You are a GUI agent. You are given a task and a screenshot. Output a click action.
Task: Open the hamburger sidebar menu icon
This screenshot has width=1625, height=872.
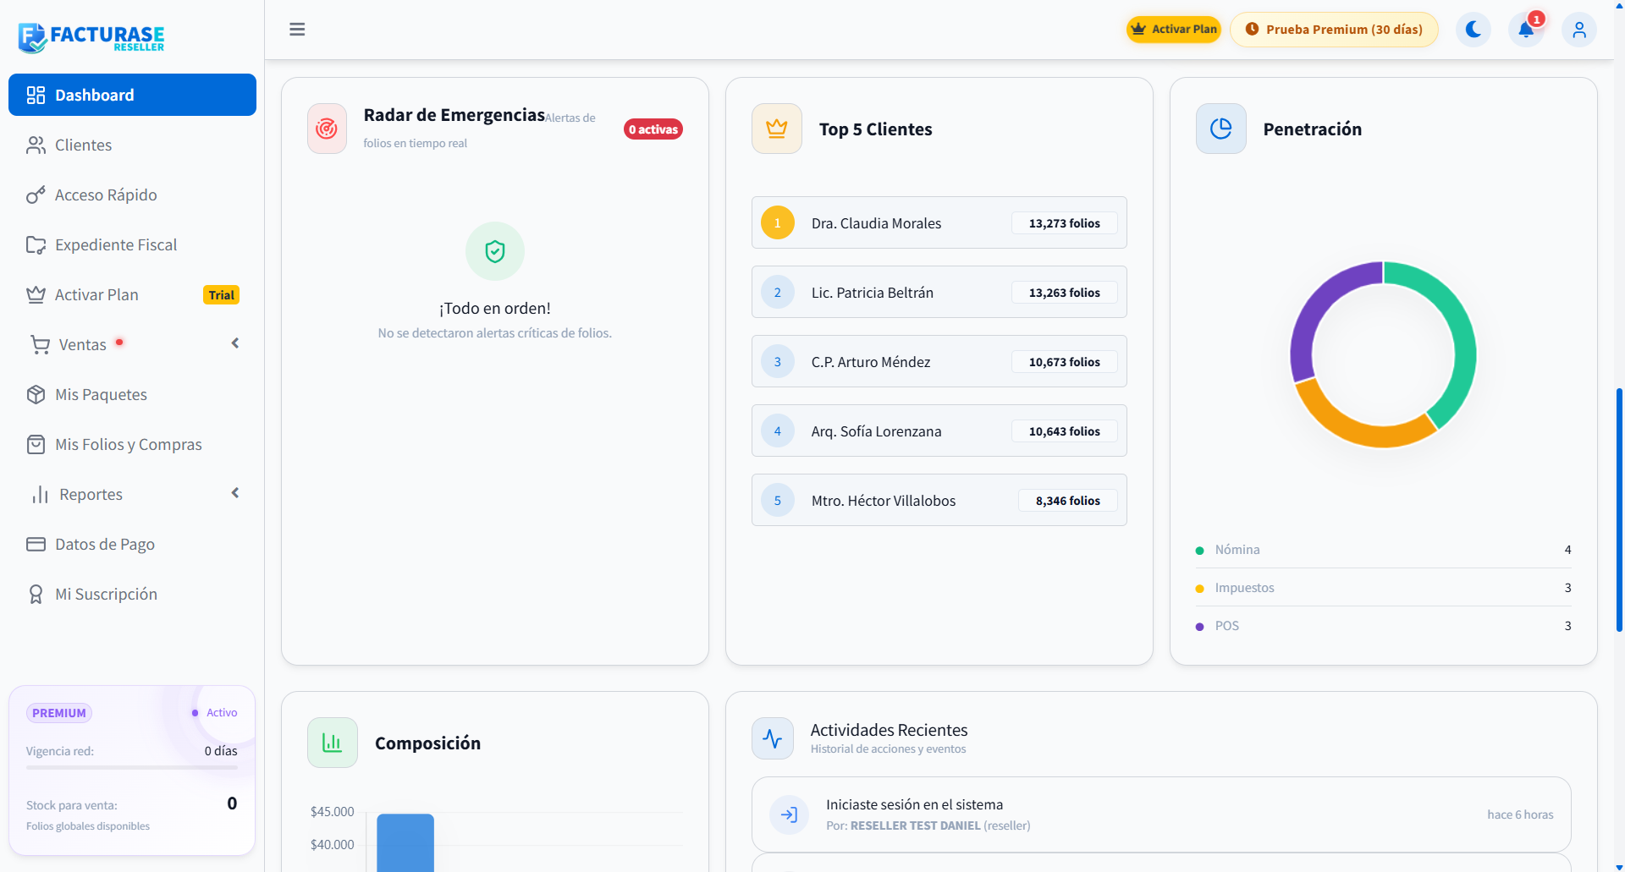coord(297,30)
